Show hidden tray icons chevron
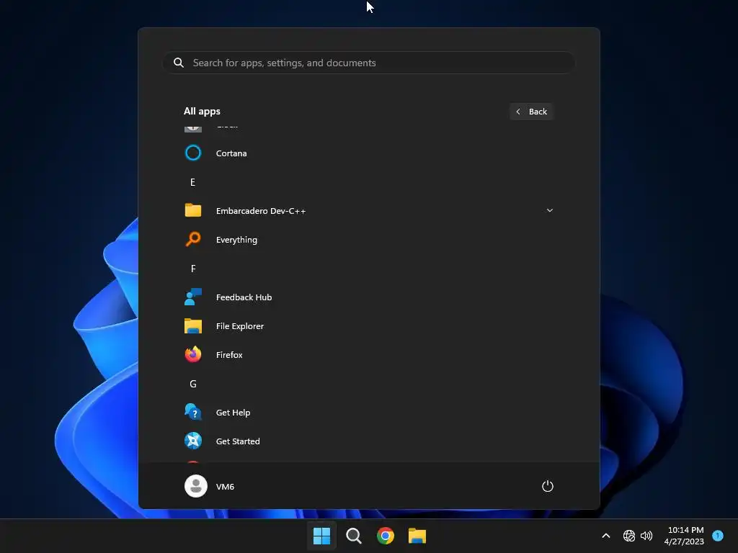This screenshot has height=553, width=738. click(x=606, y=536)
